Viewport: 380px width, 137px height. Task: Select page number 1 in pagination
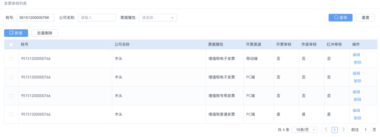coord(335,130)
